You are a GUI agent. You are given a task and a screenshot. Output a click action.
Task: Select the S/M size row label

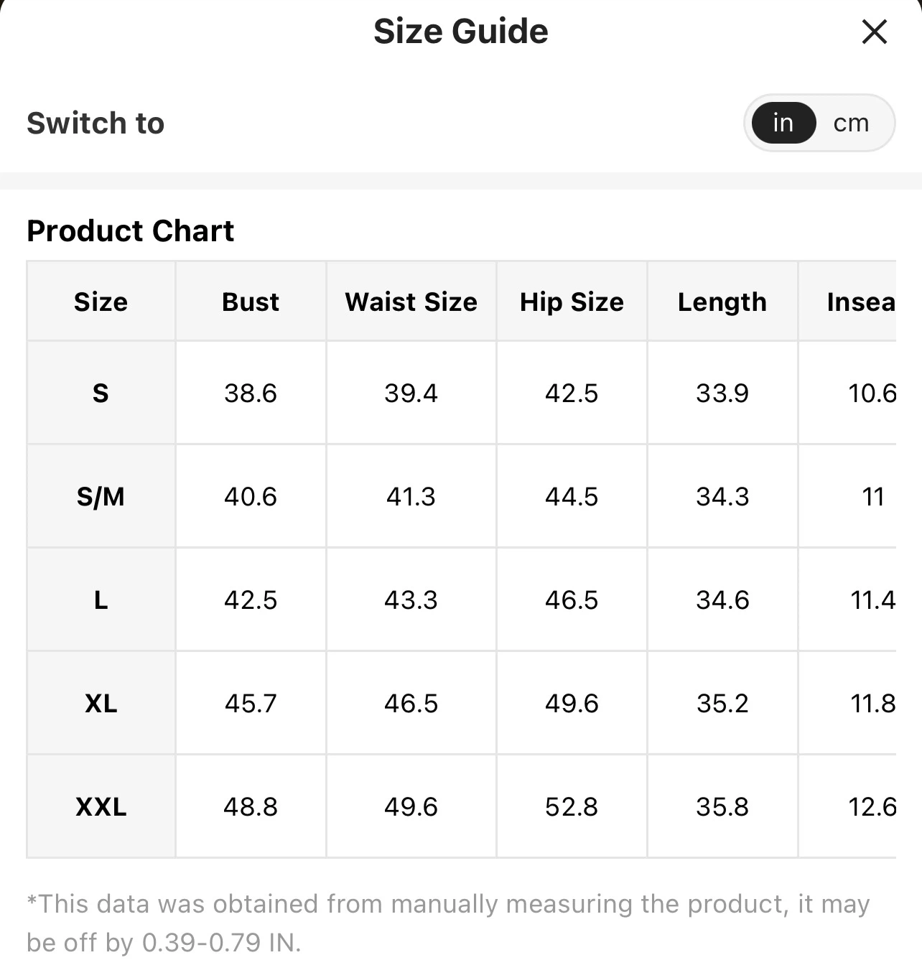coord(101,496)
